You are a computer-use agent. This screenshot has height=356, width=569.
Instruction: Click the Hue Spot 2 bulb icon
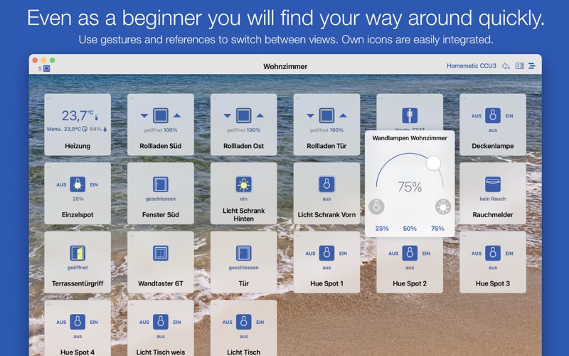410,253
